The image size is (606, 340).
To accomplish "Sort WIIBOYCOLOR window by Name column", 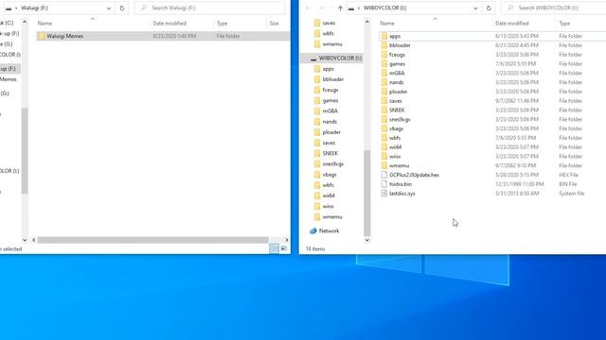I will click(387, 23).
